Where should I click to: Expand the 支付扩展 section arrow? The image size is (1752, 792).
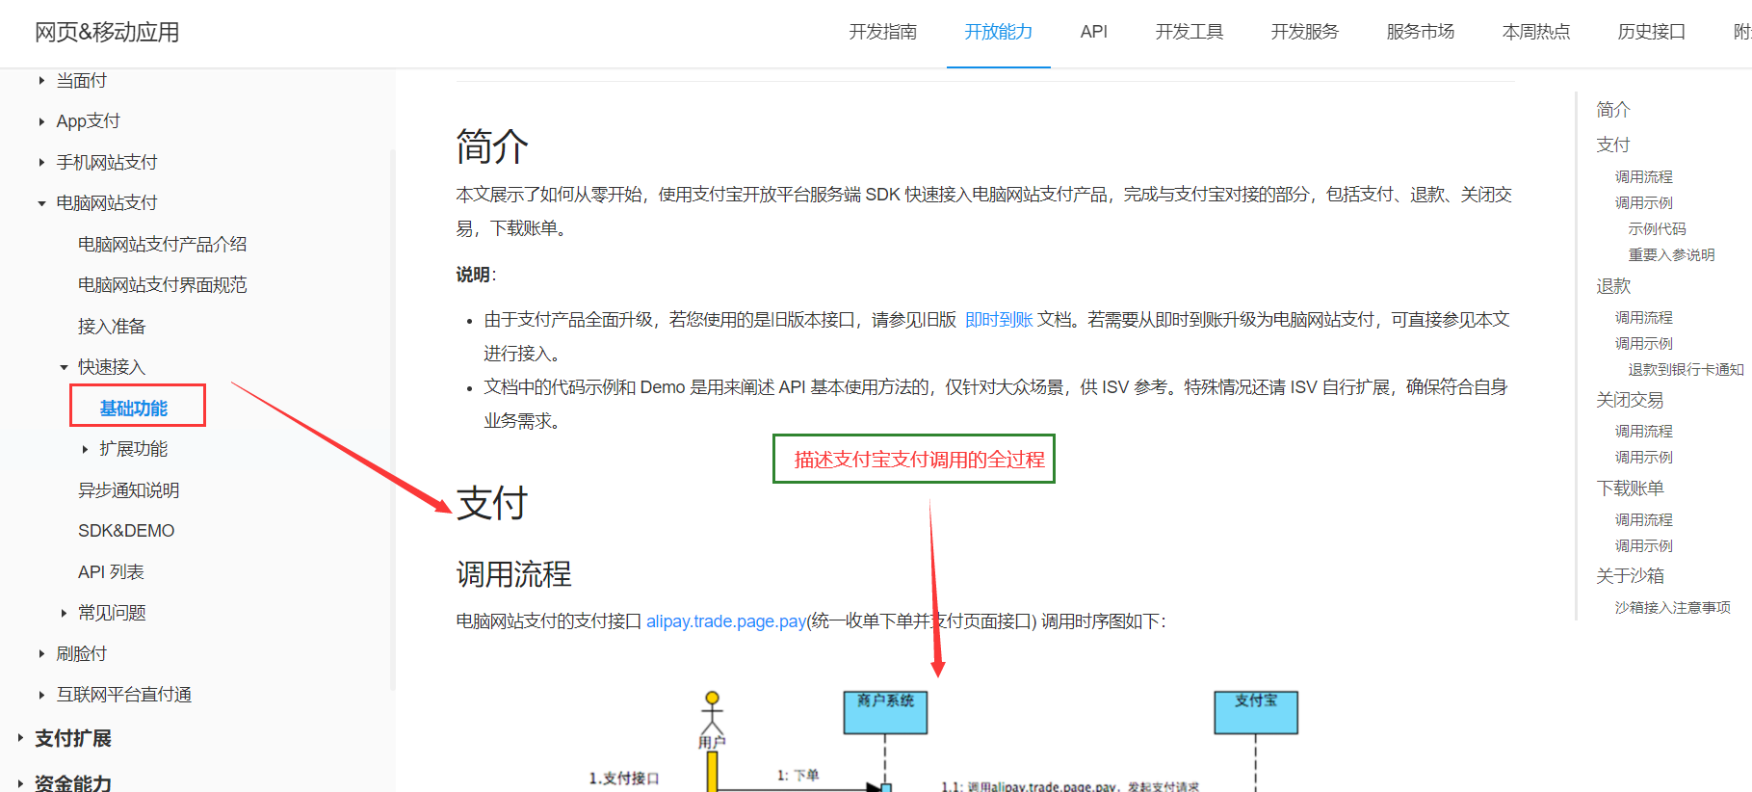20,738
